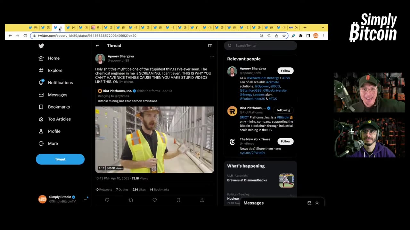Retweet using the retweet icon
The height and width of the screenshot is (230, 410).
coord(131,200)
